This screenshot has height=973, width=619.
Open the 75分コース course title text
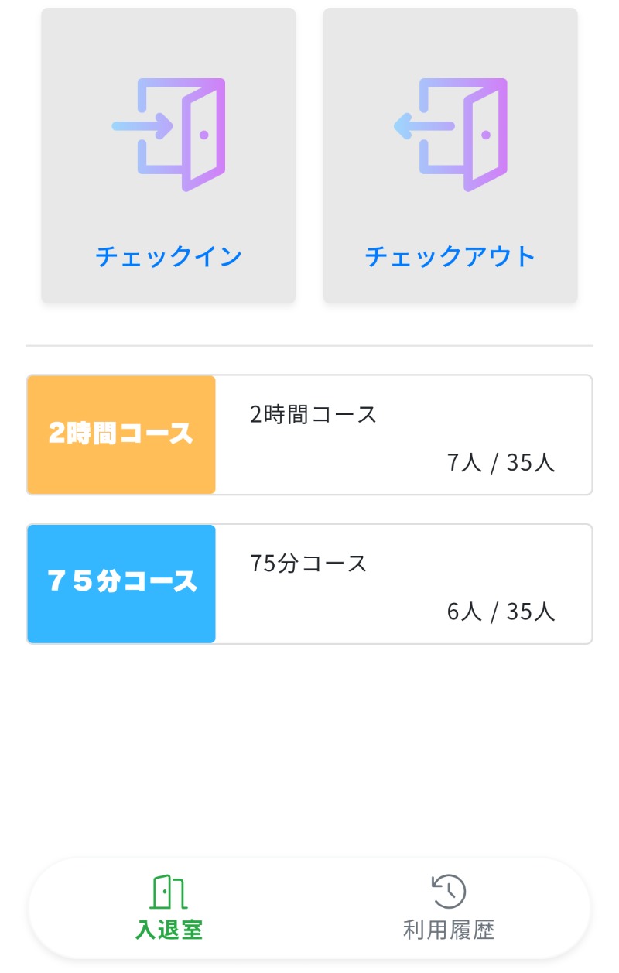click(x=309, y=564)
